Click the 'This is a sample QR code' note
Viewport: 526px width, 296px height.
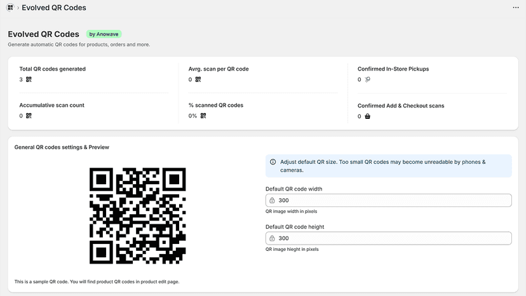97,281
